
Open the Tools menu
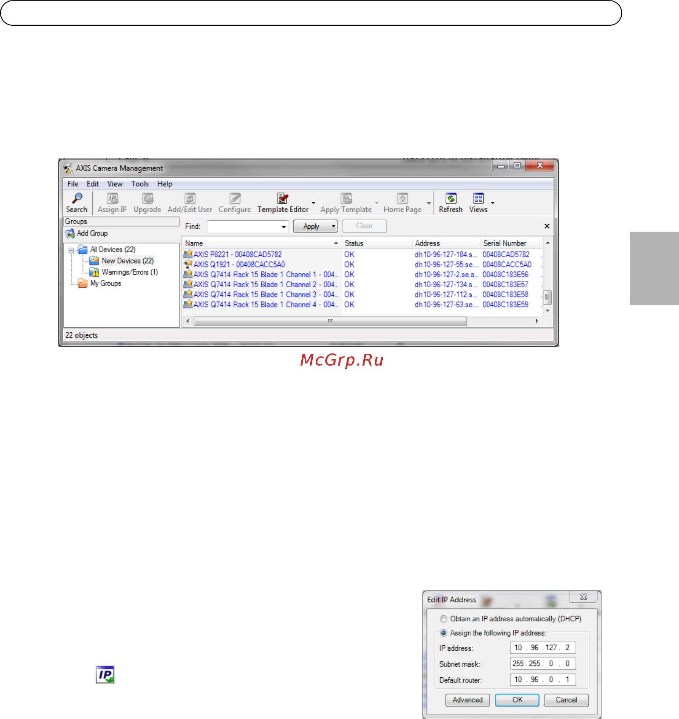click(140, 184)
